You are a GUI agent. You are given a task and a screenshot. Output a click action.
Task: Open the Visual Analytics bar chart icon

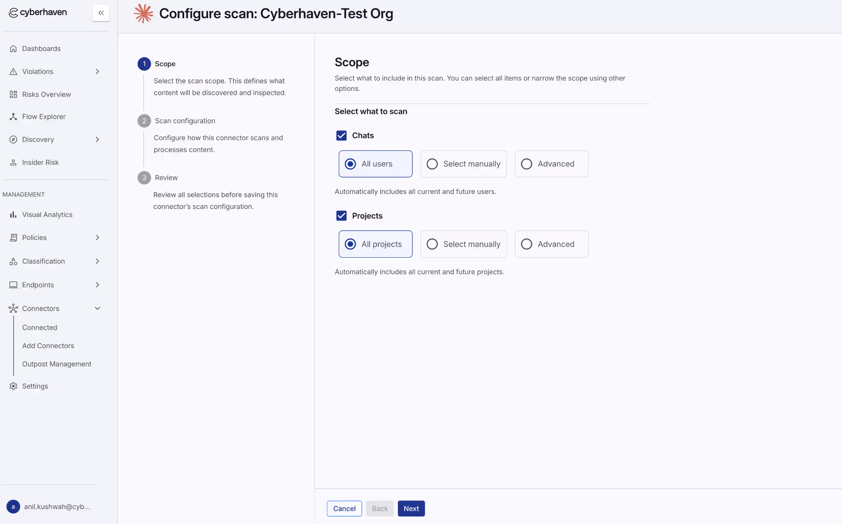pyautogui.click(x=13, y=215)
